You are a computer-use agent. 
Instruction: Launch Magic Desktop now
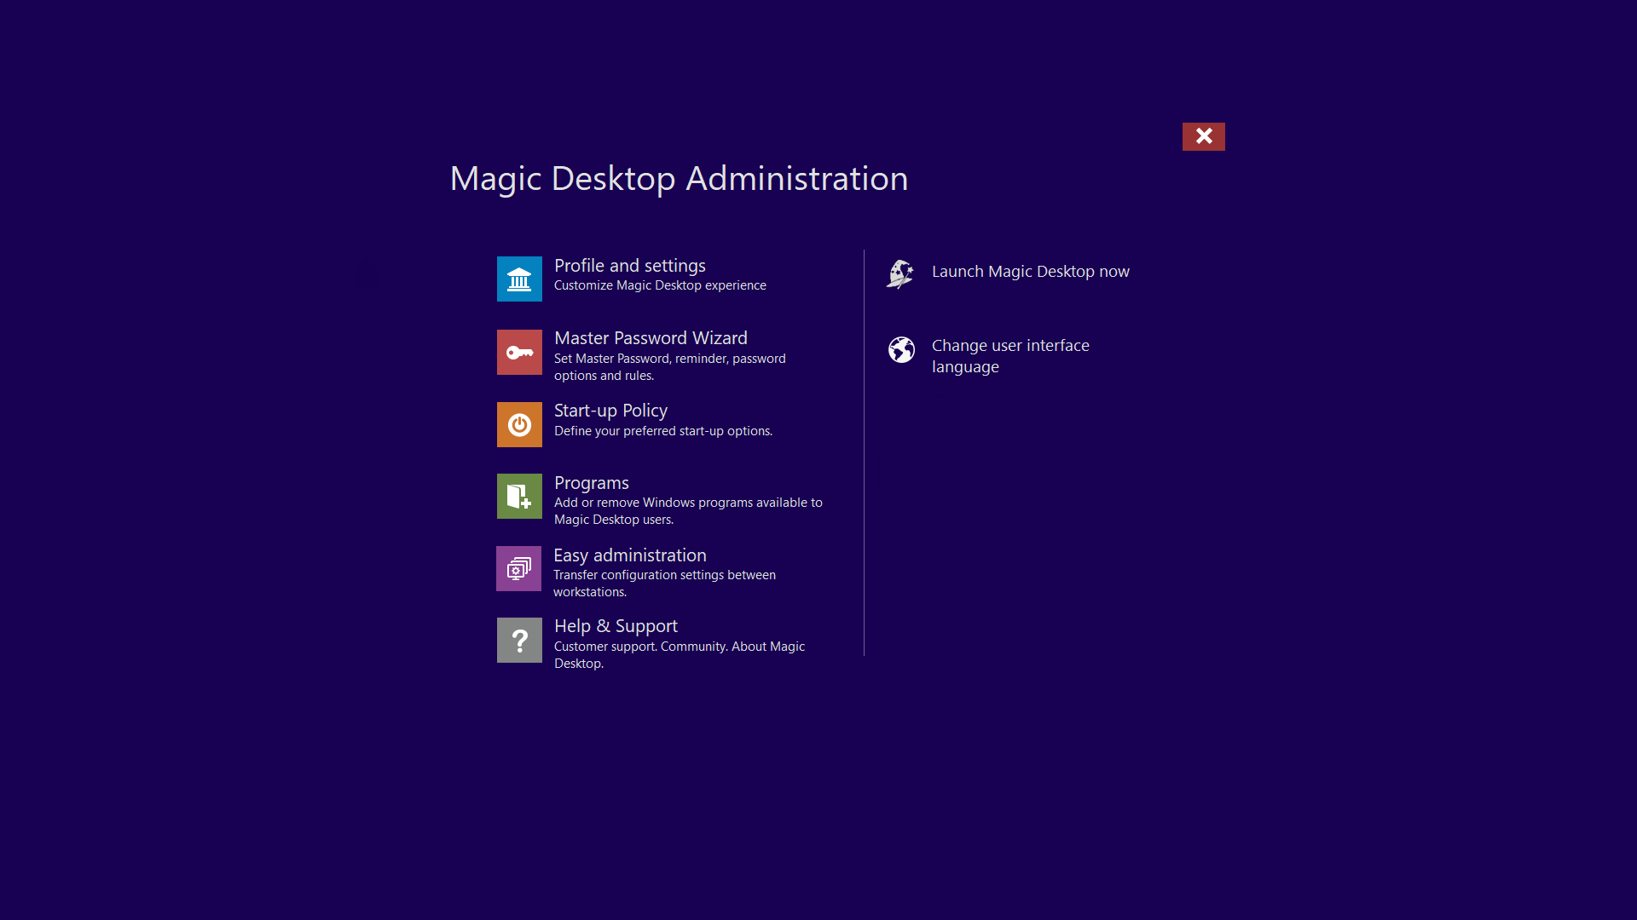pos(1030,272)
